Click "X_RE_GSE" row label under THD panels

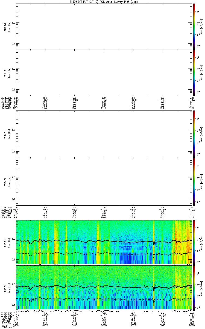(6, 207)
